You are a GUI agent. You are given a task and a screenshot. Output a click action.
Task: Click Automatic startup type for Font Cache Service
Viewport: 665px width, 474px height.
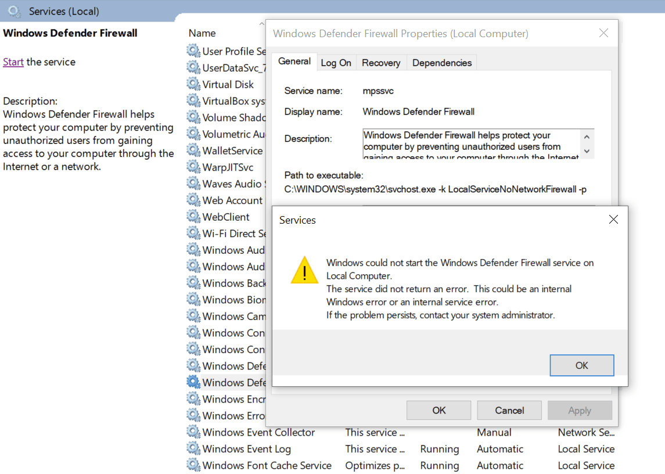[x=500, y=465]
